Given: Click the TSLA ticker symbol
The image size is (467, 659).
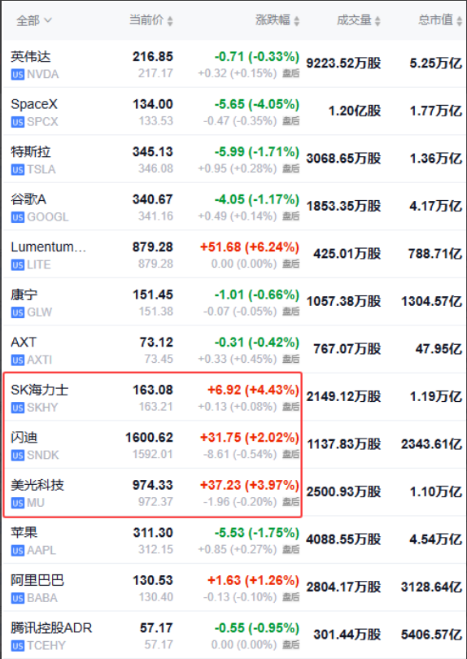Looking at the screenshot, I should (x=41, y=170).
